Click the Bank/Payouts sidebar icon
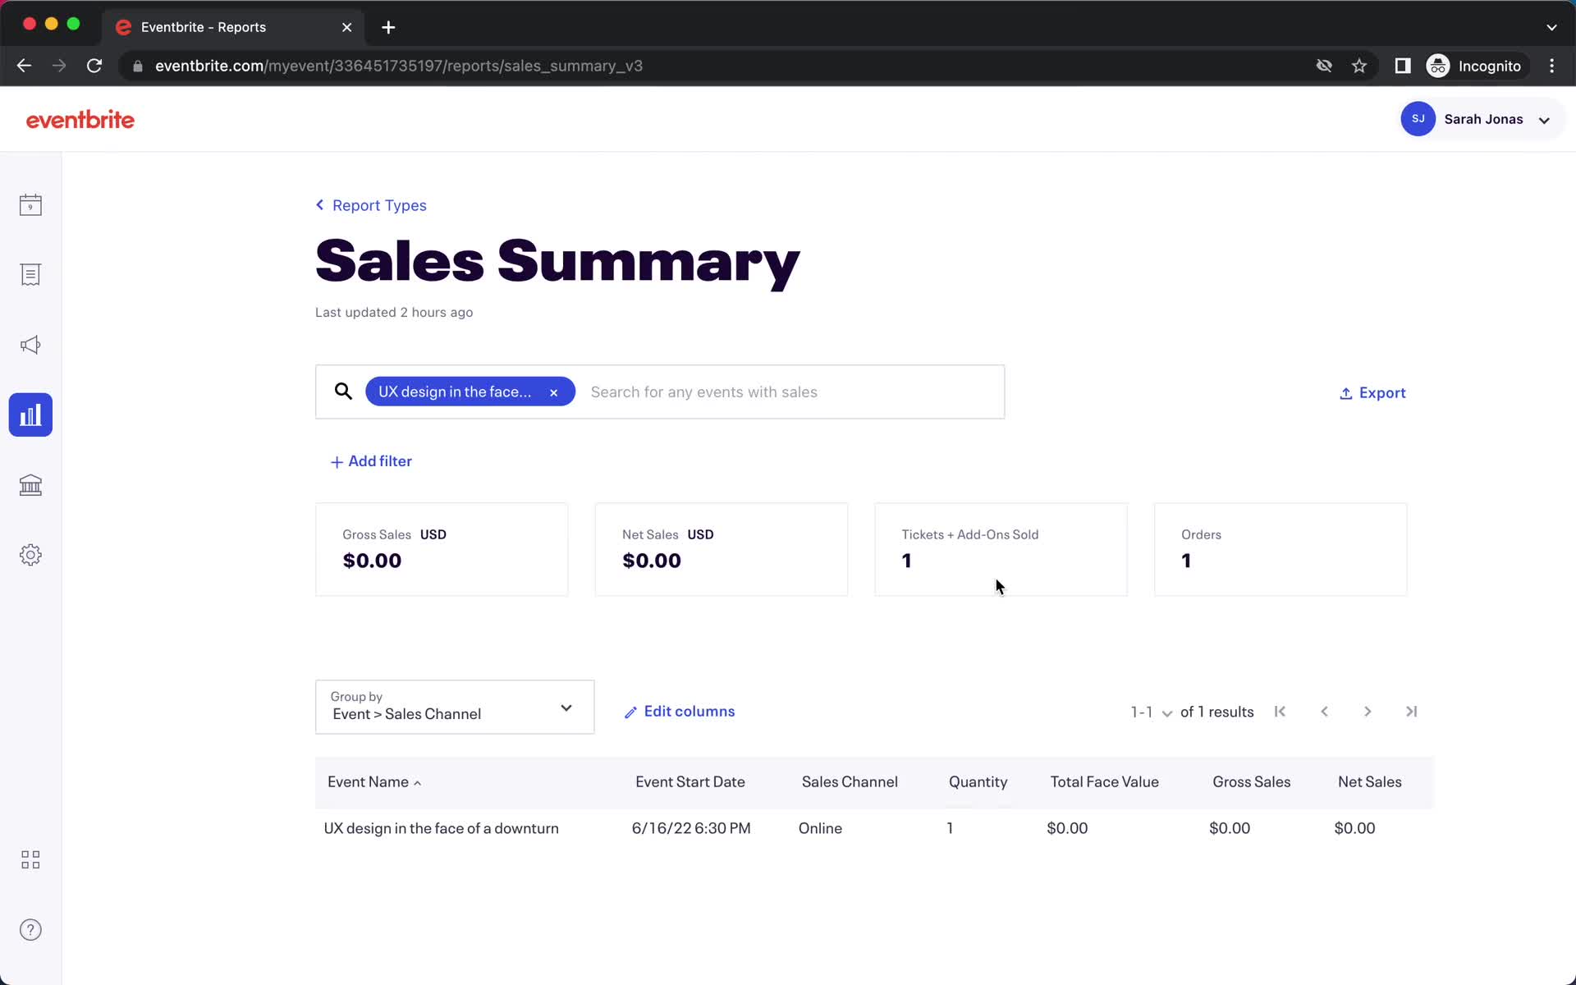Screen dimensions: 1576x985 pyautogui.click(x=30, y=484)
